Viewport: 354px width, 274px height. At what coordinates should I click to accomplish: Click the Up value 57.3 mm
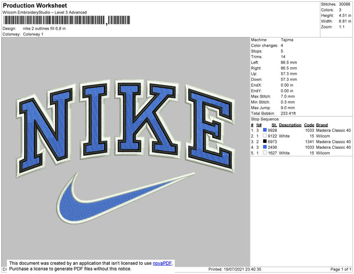pos(289,74)
